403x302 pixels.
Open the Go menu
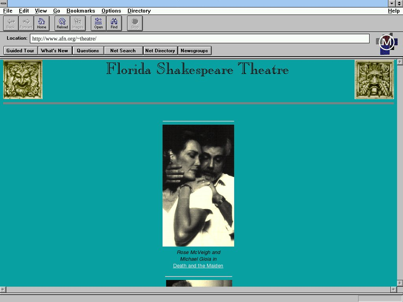pyautogui.click(x=56, y=11)
